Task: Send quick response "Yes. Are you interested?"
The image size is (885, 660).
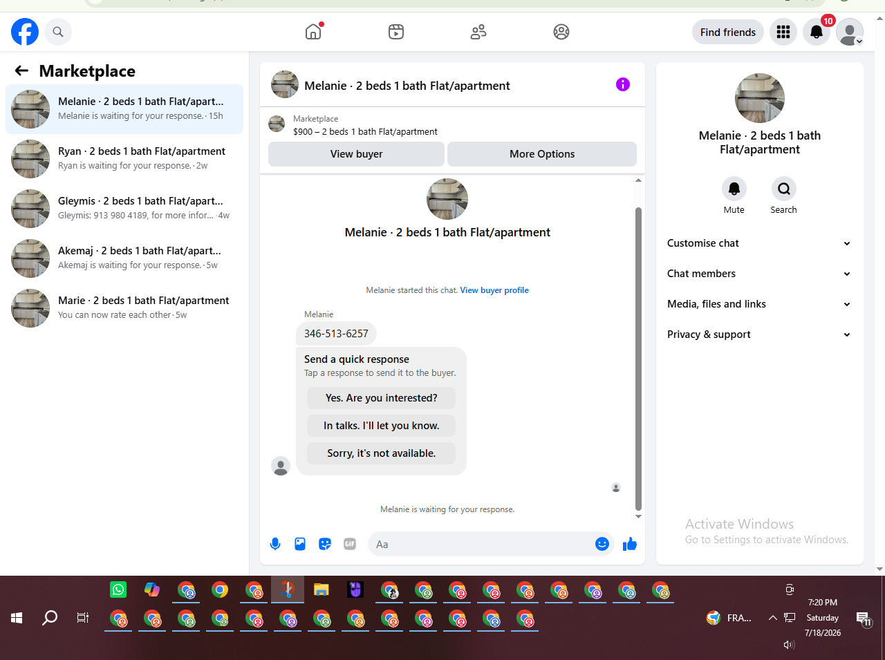Action: 382,398
